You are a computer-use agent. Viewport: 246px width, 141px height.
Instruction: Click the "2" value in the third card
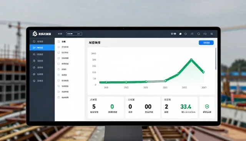pyautogui.click(x=166, y=107)
